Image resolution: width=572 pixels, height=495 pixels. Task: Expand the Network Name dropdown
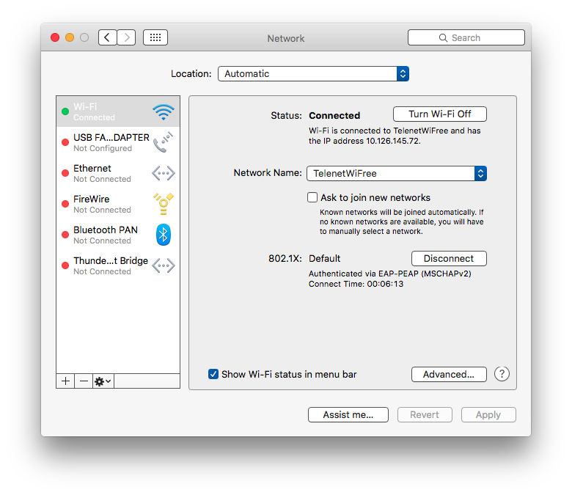[396, 173]
